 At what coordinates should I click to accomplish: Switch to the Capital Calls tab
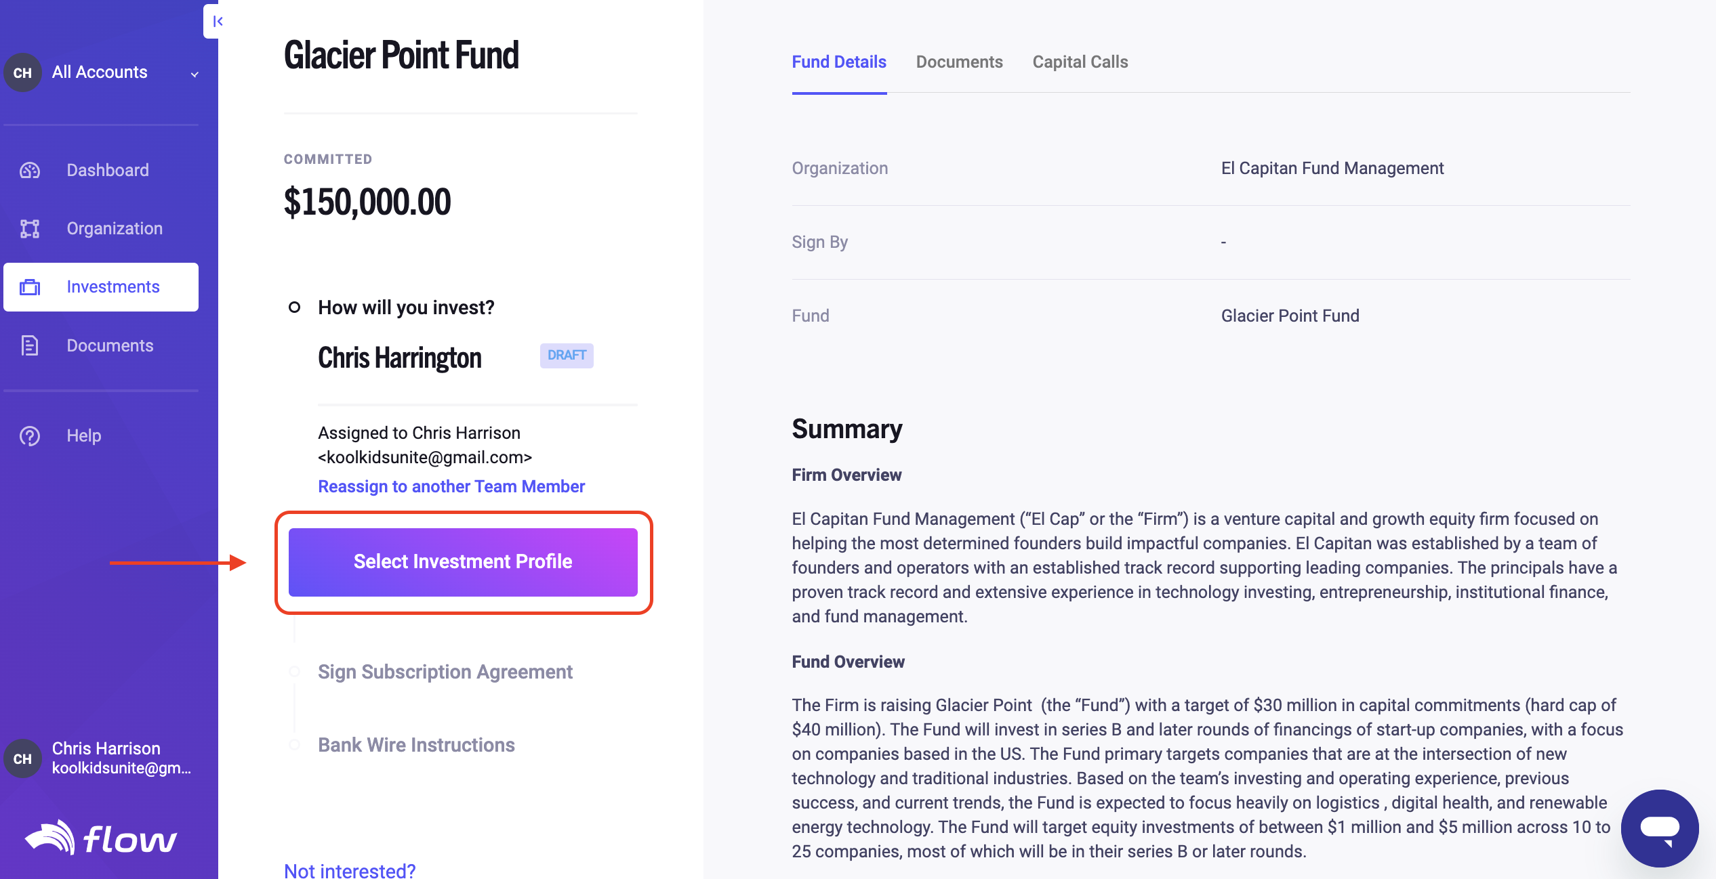tap(1080, 62)
